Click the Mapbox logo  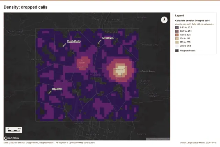tap(12, 138)
